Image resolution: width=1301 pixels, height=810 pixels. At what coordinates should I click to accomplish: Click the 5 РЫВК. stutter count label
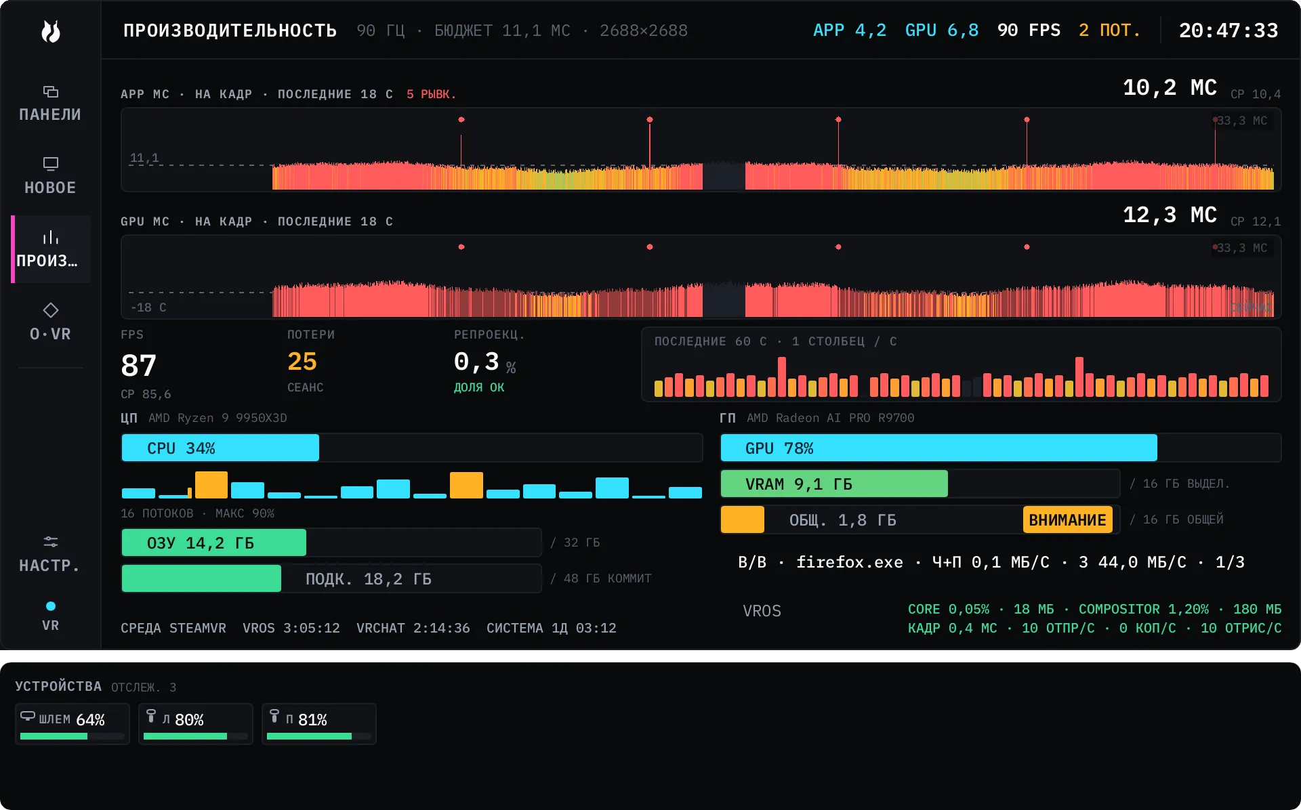point(432,94)
